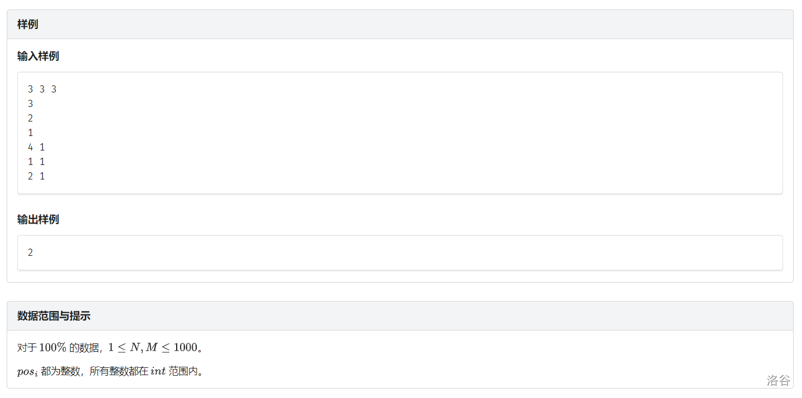
Task: Click the "1 1" line in input sample
Action: tap(36, 162)
